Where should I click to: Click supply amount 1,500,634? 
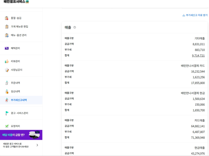point(199,99)
